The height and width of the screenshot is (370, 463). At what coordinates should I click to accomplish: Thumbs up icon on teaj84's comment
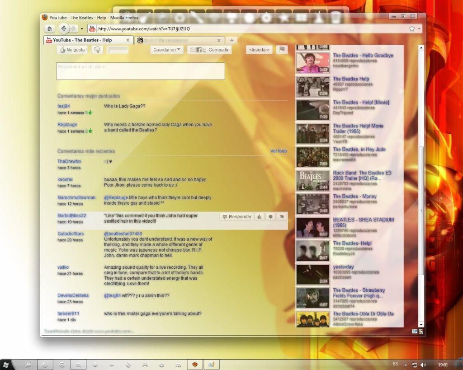90,112
